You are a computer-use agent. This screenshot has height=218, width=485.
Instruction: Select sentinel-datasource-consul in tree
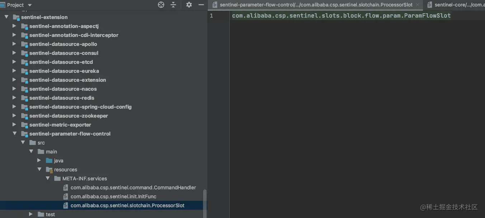tap(64, 53)
